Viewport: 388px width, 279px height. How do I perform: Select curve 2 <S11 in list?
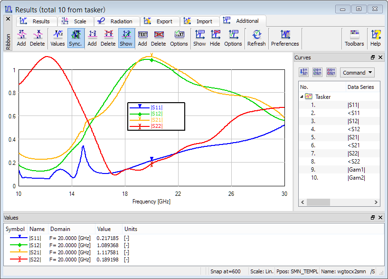[x=339, y=113]
